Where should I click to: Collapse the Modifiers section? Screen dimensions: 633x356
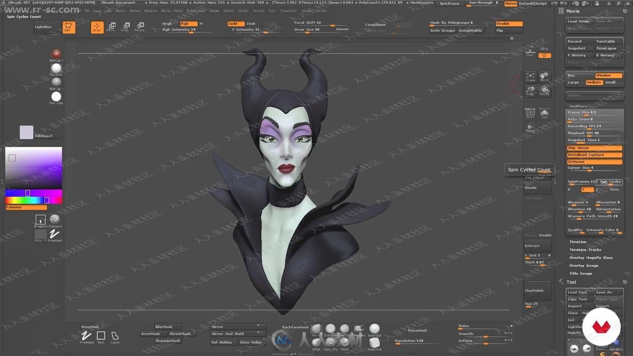(x=578, y=106)
